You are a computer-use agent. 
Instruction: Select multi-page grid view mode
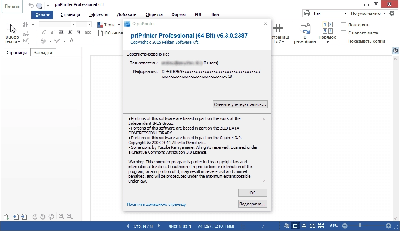[321, 226]
